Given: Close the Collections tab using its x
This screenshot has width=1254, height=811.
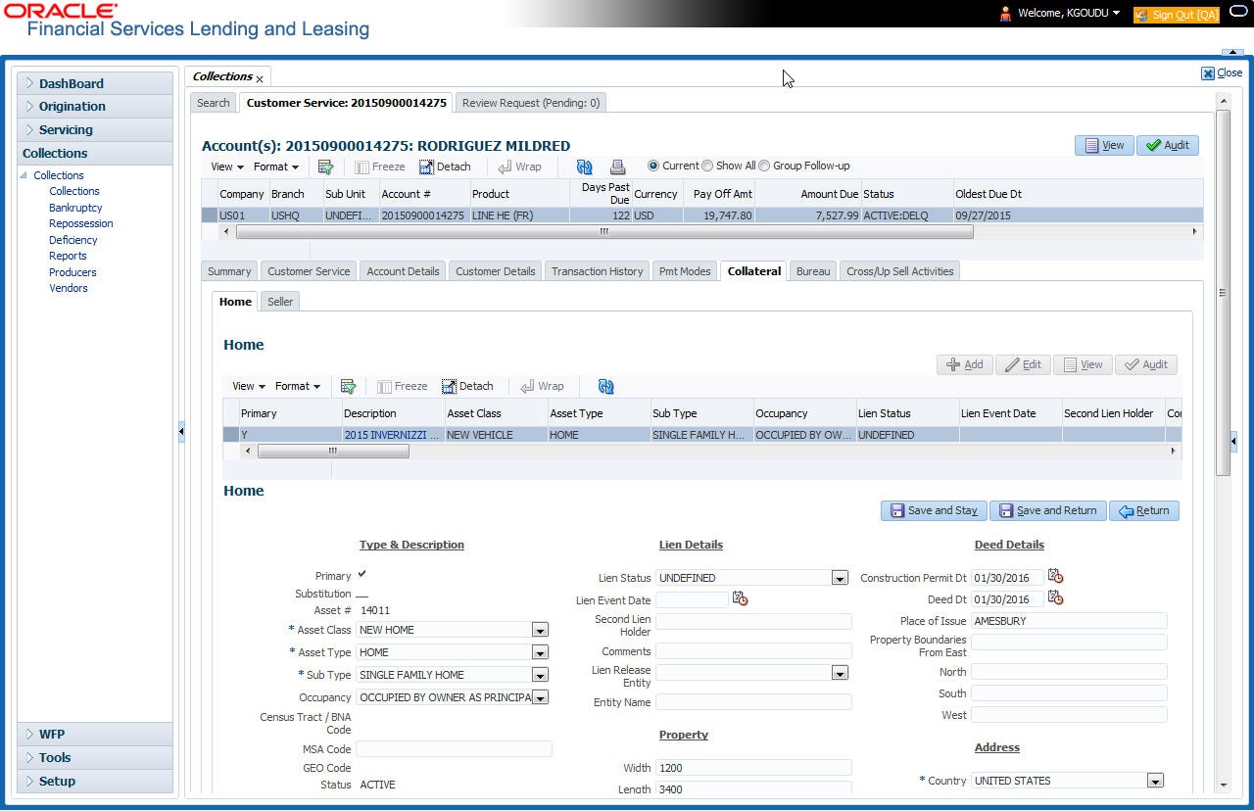Looking at the screenshot, I should 260,78.
